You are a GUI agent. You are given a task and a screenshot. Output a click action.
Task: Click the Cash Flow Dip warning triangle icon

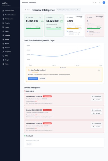[29, 70]
